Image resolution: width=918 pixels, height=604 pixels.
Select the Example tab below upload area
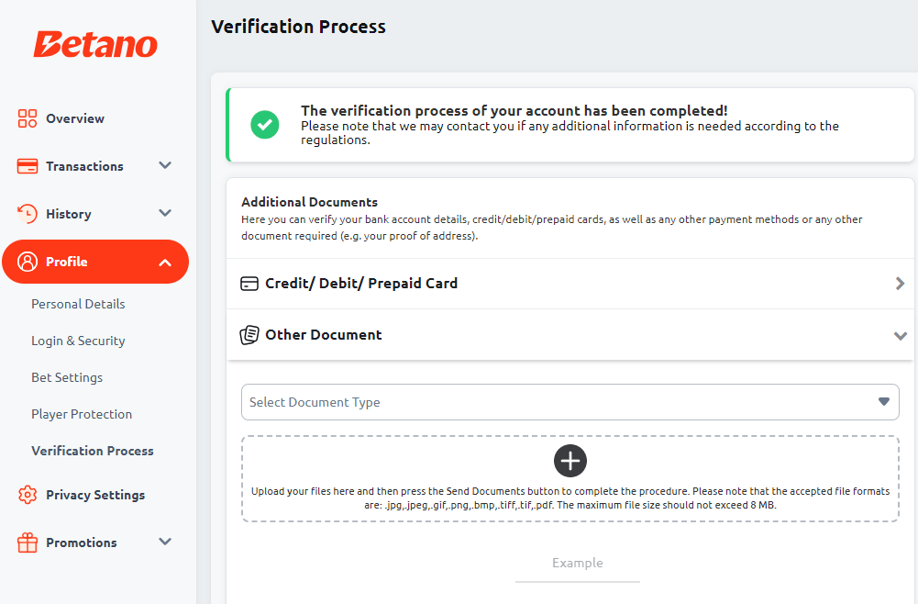(x=577, y=564)
